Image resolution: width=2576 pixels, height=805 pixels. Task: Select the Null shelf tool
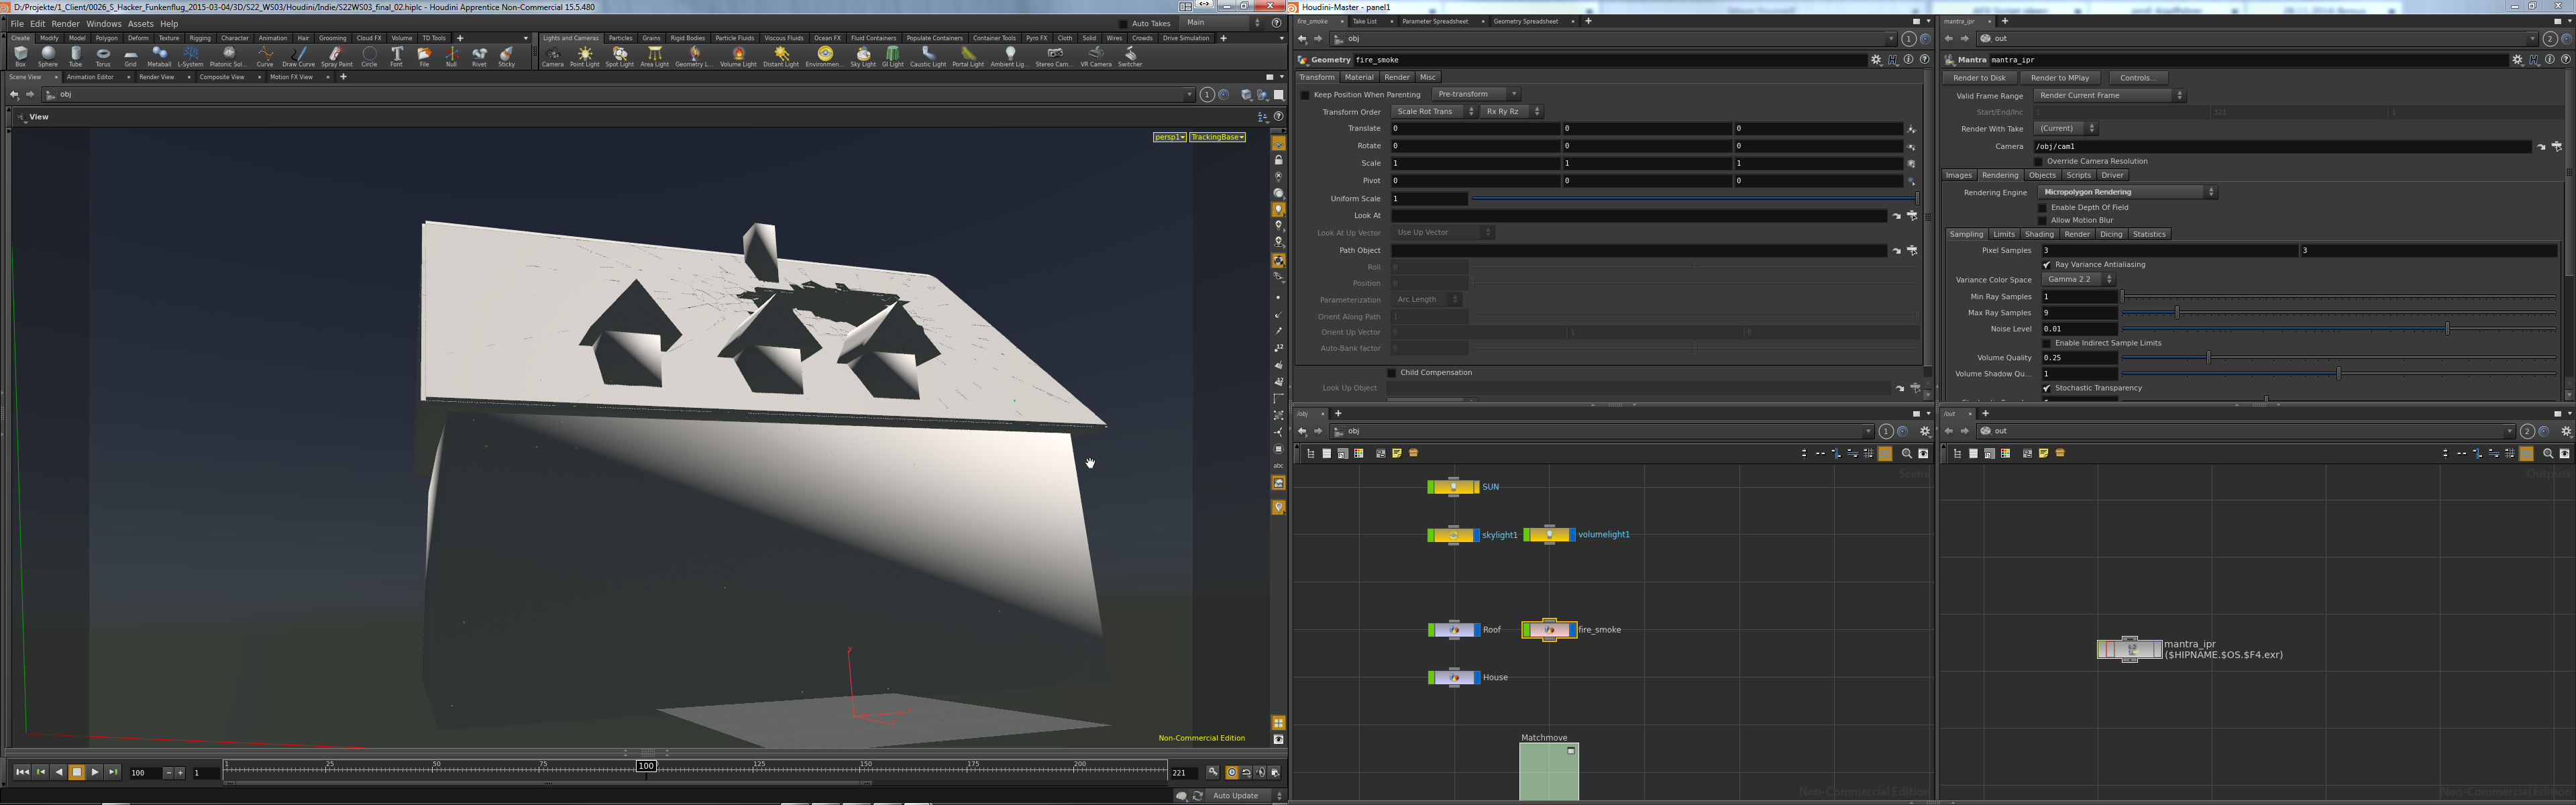[x=451, y=56]
